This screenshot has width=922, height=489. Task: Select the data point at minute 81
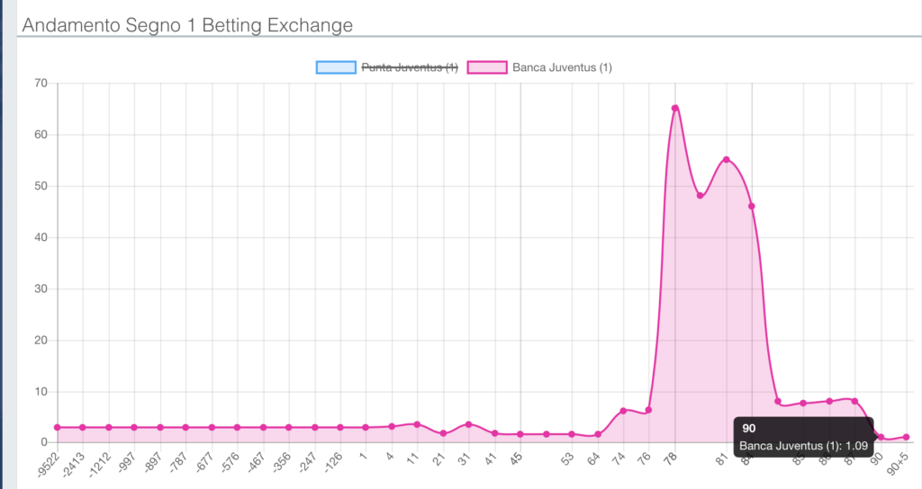click(x=727, y=160)
